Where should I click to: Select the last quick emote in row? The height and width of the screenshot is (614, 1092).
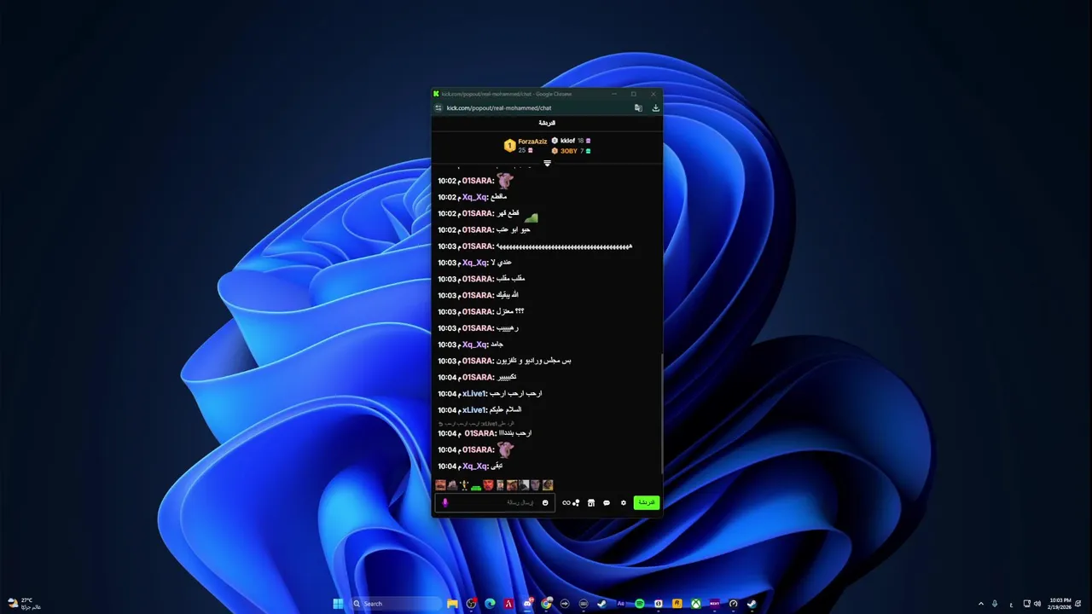(x=548, y=485)
